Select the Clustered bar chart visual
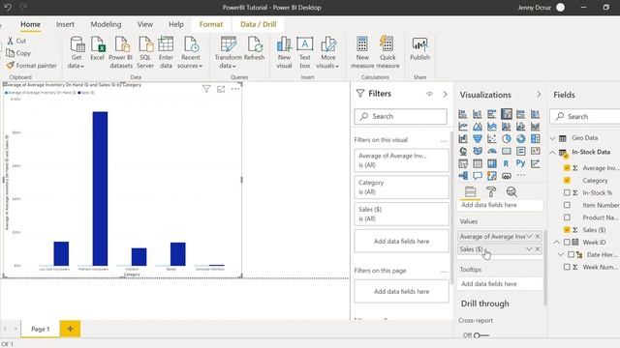The height and width of the screenshot is (348, 620). click(492, 114)
